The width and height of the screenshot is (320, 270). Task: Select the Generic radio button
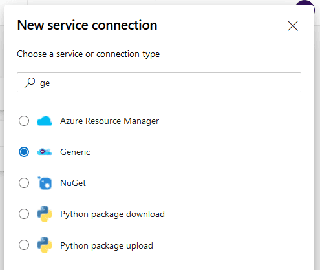pyautogui.click(x=24, y=152)
